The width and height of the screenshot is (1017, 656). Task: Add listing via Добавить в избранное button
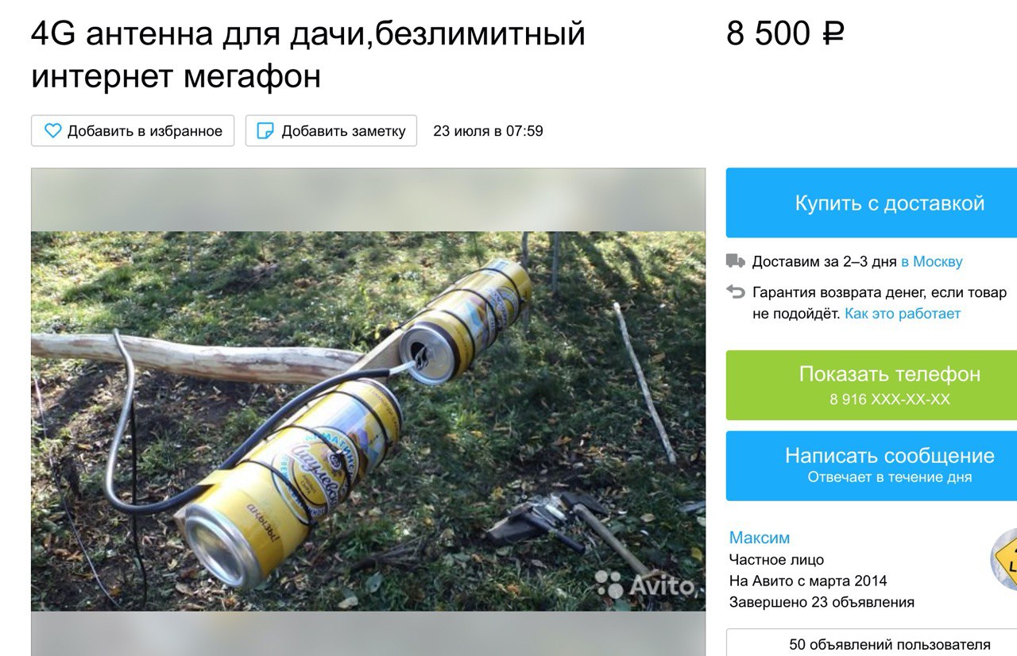point(133,131)
